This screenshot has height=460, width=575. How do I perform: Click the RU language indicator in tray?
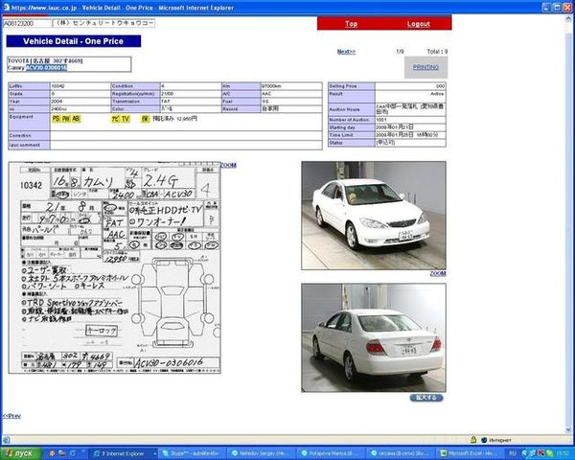(x=513, y=453)
